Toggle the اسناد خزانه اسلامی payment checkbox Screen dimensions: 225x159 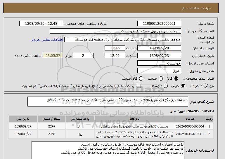pyautogui.click(x=139, y=86)
